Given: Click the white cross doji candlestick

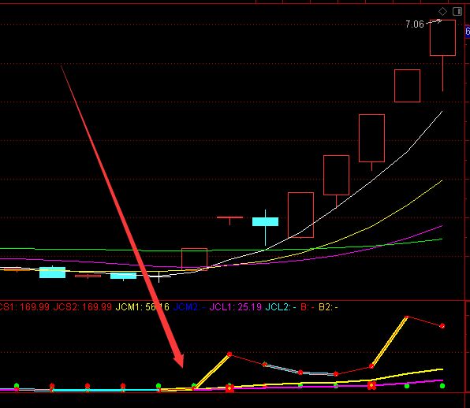Looking at the screenshot, I should click(x=159, y=276).
